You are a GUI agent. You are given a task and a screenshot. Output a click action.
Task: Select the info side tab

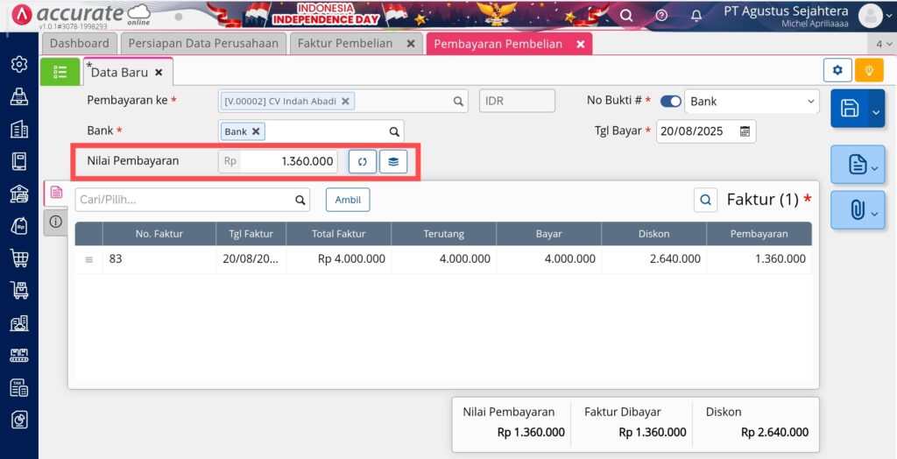tap(55, 222)
